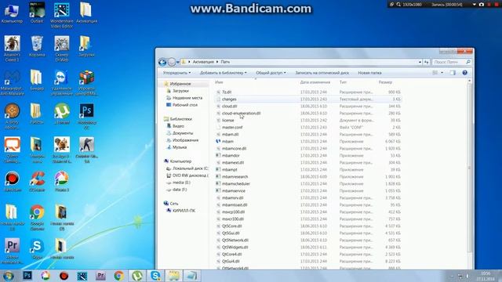Open the TeamViewer desktop shortcut

coord(62,82)
